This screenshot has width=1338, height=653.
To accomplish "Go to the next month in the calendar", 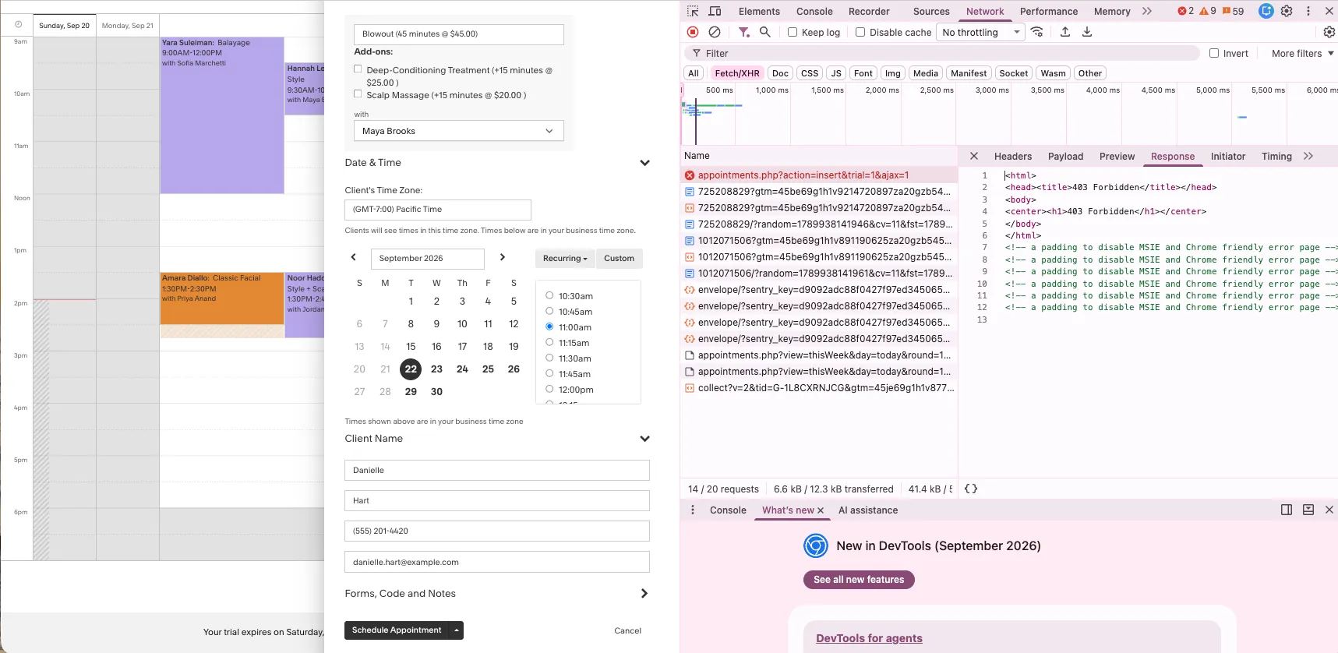I will (503, 257).
